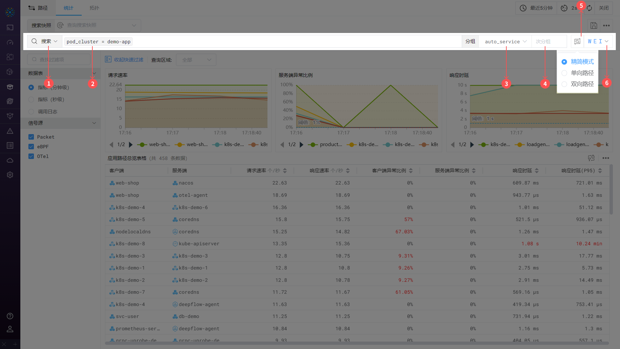Open the settings gear in the left sidebar
The height and width of the screenshot is (349, 620).
pos(10,175)
